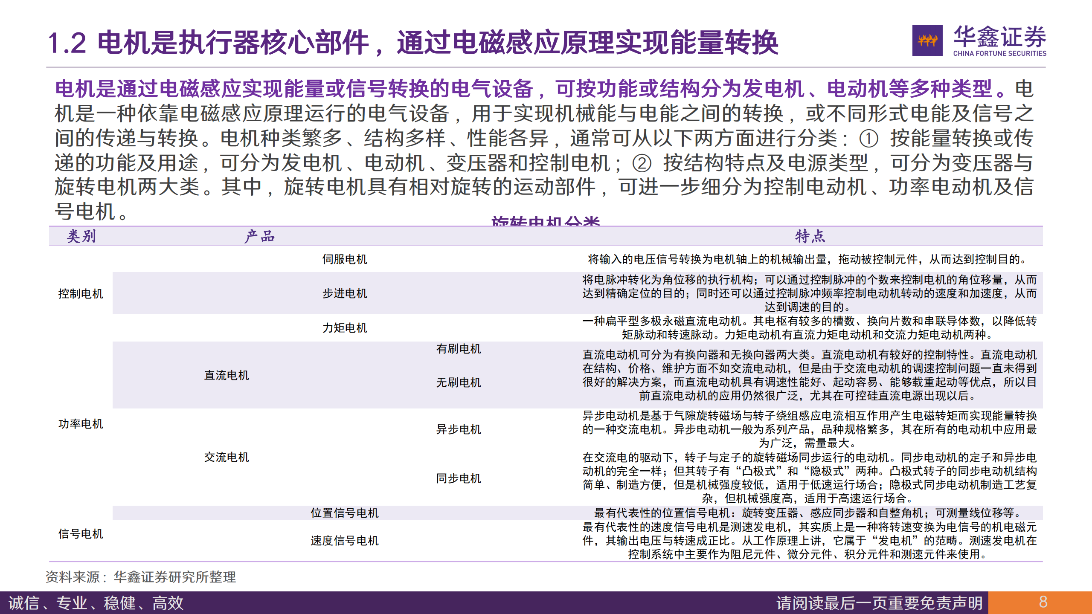1092x614 pixels.
Task: Click the 信号电机 category cell
Action: 81,534
